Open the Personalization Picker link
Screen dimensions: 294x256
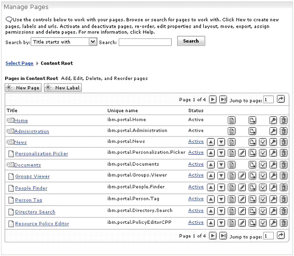pos(41,154)
